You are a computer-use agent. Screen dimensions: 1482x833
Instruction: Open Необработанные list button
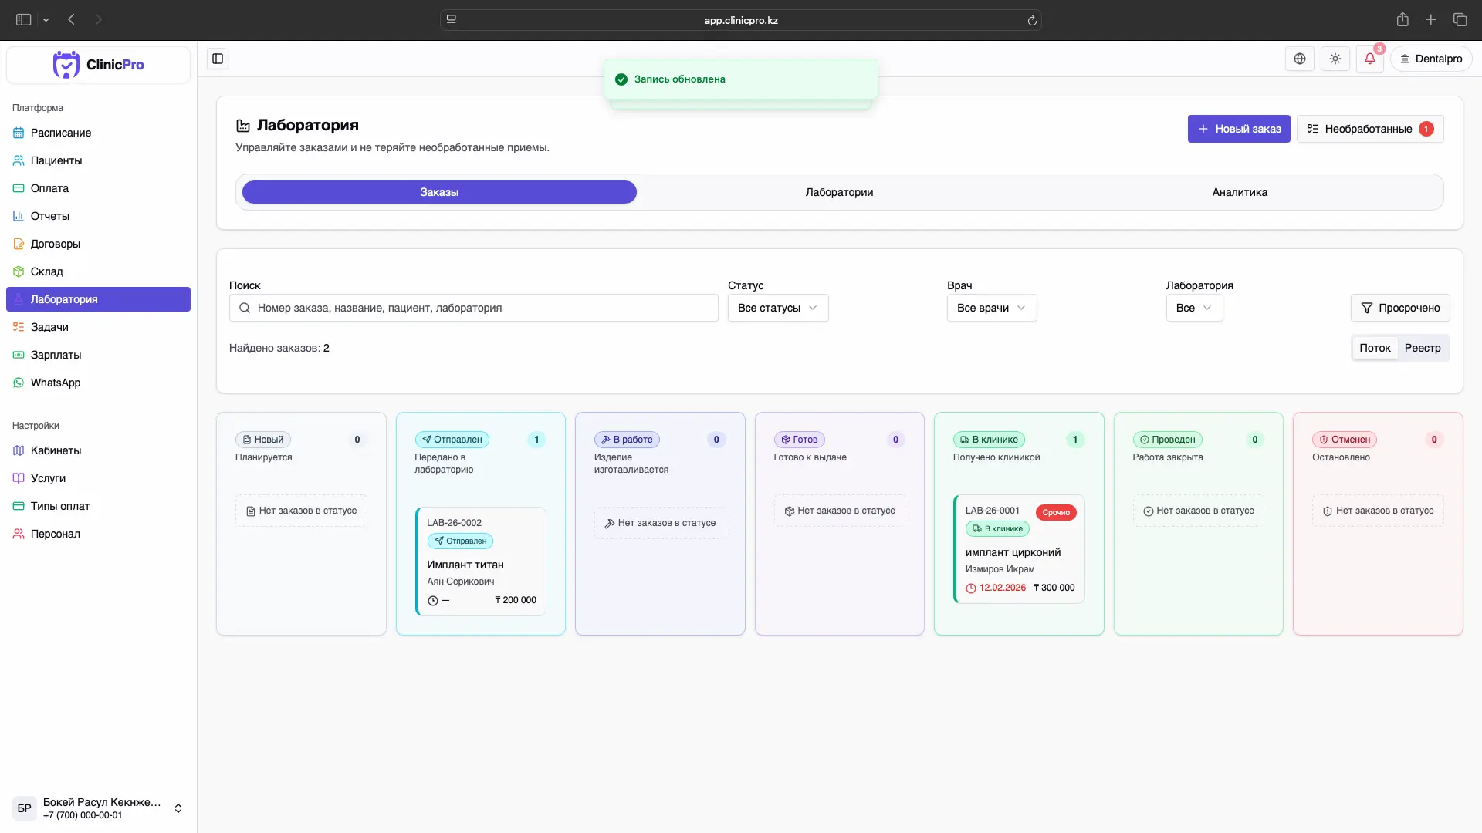coord(1370,129)
